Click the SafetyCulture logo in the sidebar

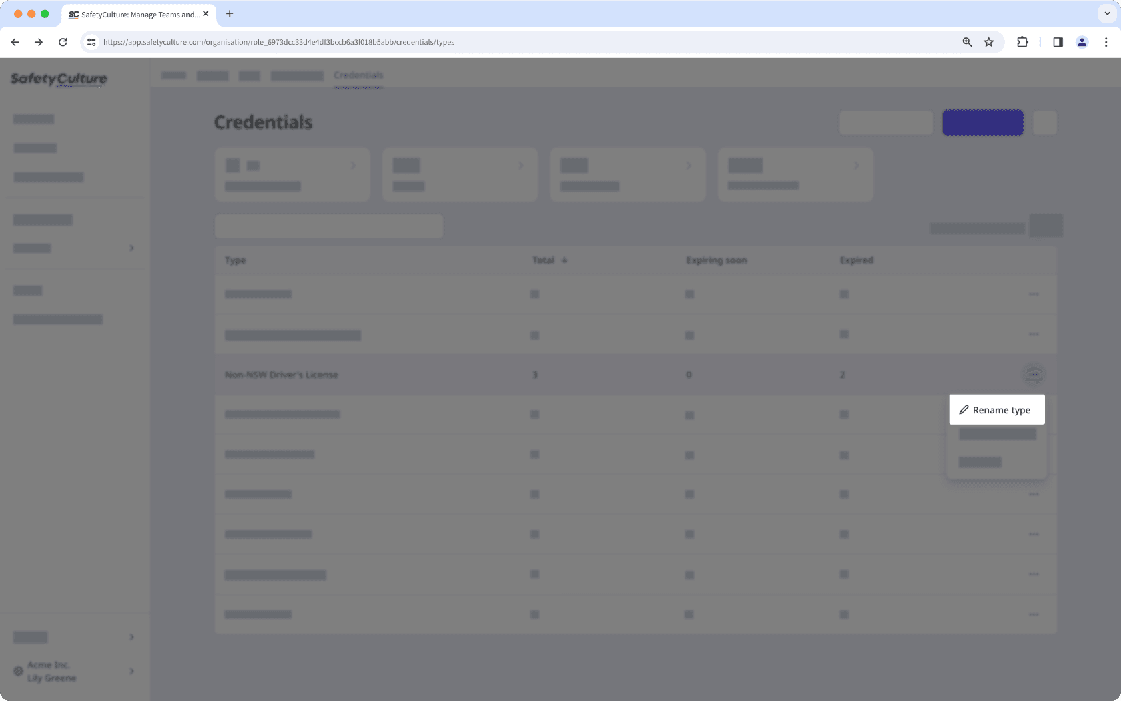pyautogui.click(x=58, y=79)
